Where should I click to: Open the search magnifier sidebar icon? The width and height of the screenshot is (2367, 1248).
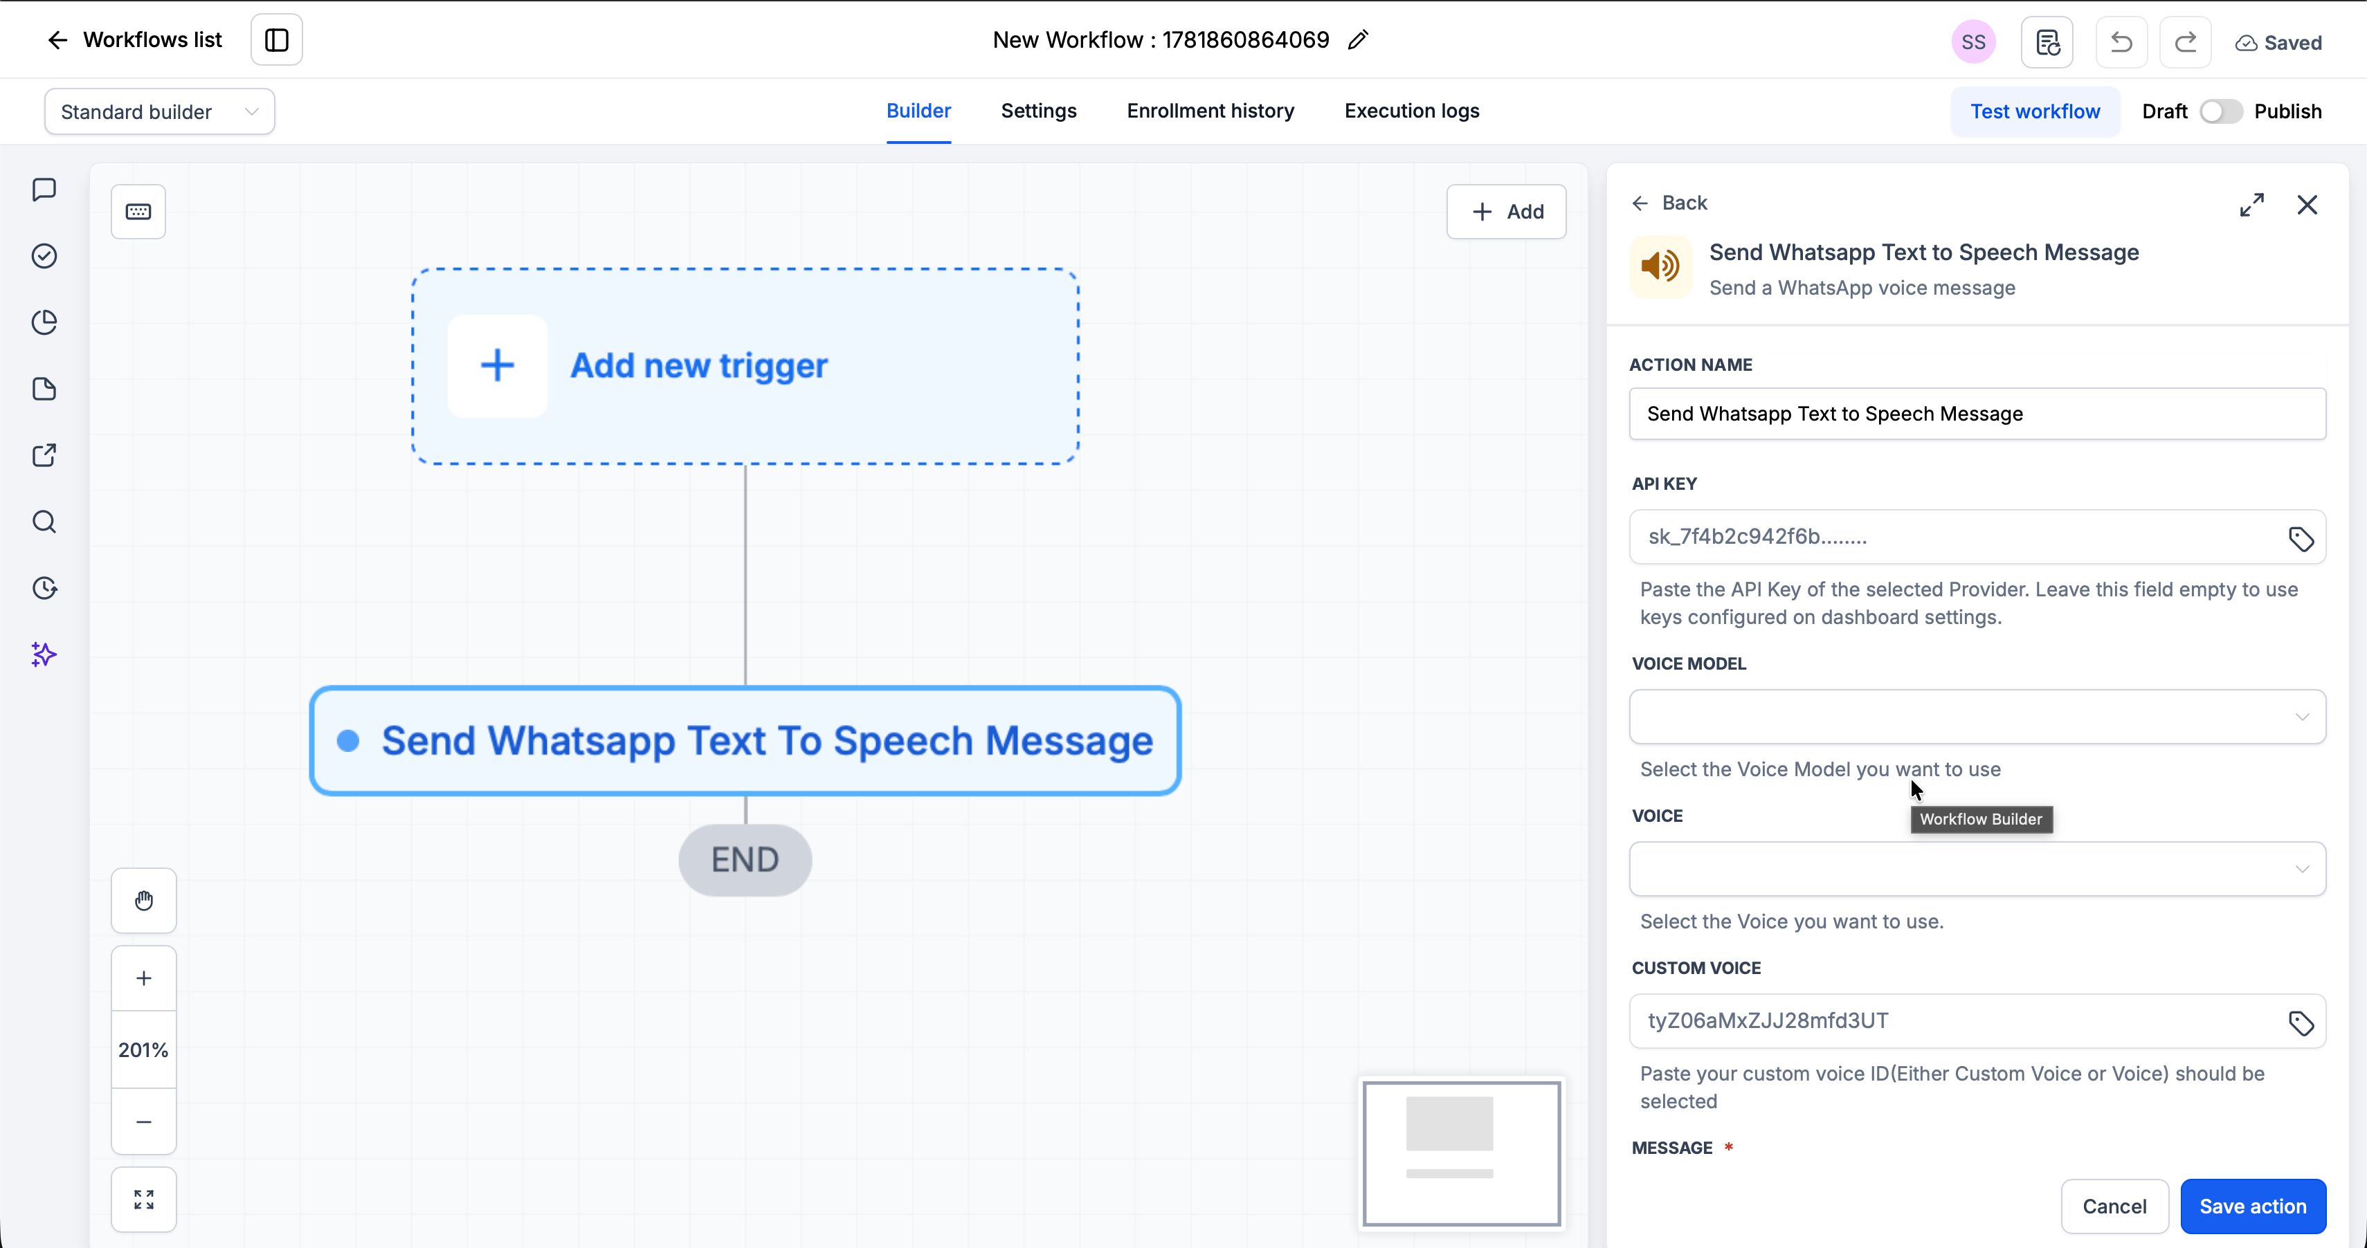pos(44,522)
